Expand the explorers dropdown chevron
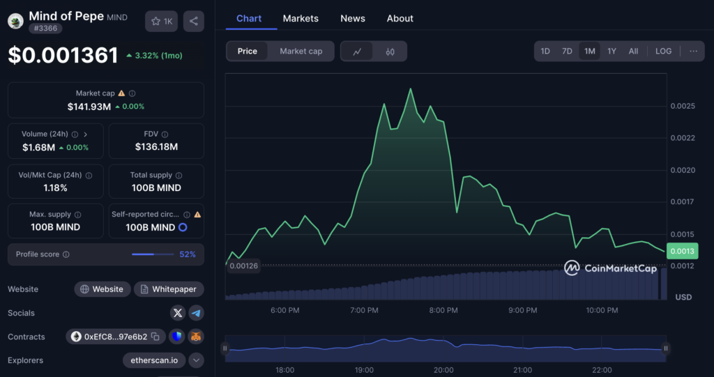The height and width of the screenshot is (377, 714). coord(196,360)
